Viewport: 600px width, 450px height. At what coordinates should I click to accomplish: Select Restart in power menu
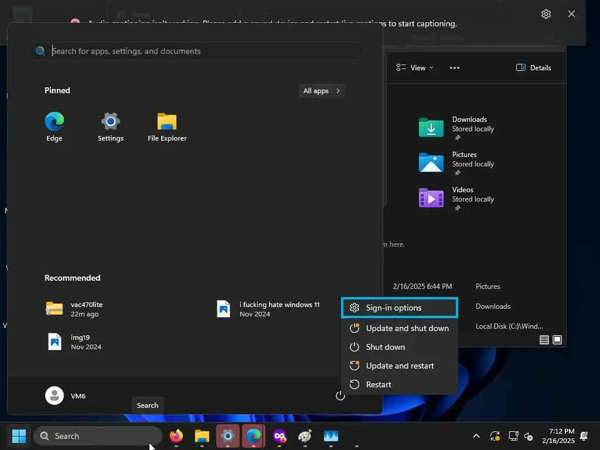(400, 384)
